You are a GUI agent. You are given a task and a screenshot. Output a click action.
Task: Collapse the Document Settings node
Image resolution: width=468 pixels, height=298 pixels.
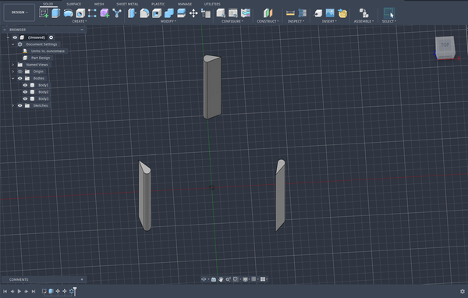(x=12, y=44)
